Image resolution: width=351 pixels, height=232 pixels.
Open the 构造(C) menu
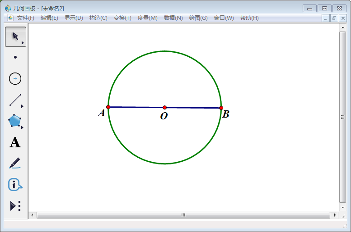tap(98, 18)
